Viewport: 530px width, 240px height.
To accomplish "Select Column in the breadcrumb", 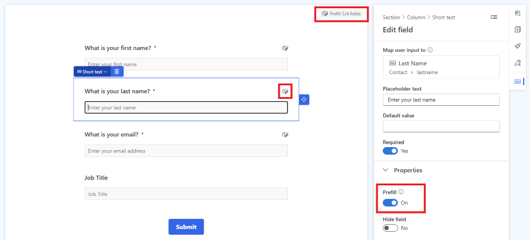I will tap(416, 18).
